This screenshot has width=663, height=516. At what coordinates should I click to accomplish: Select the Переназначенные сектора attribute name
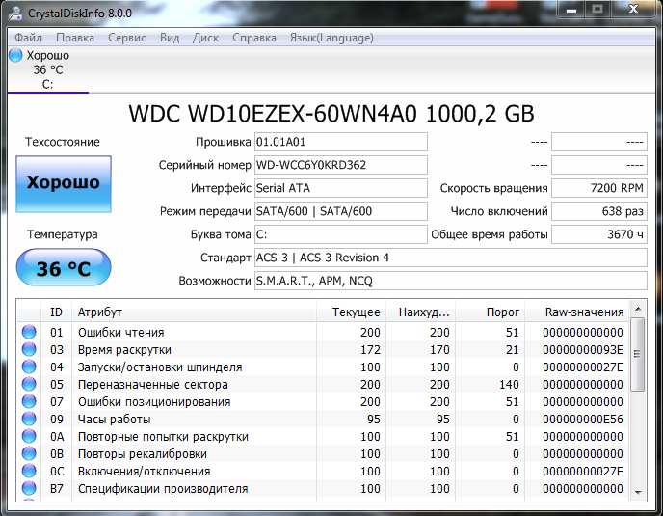(x=153, y=385)
